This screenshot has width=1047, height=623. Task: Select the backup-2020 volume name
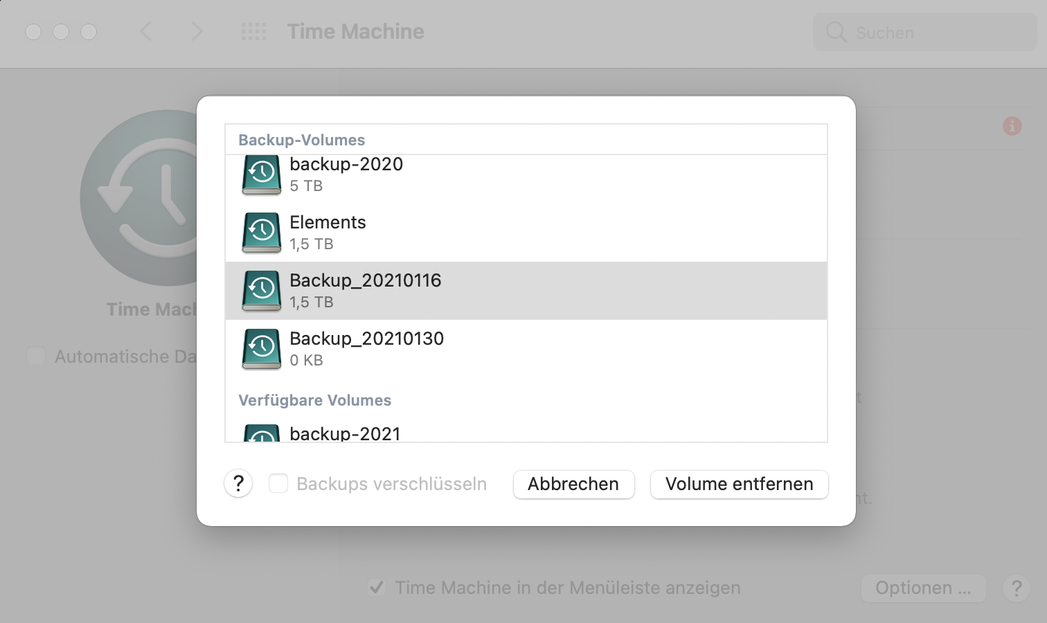tap(346, 164)
